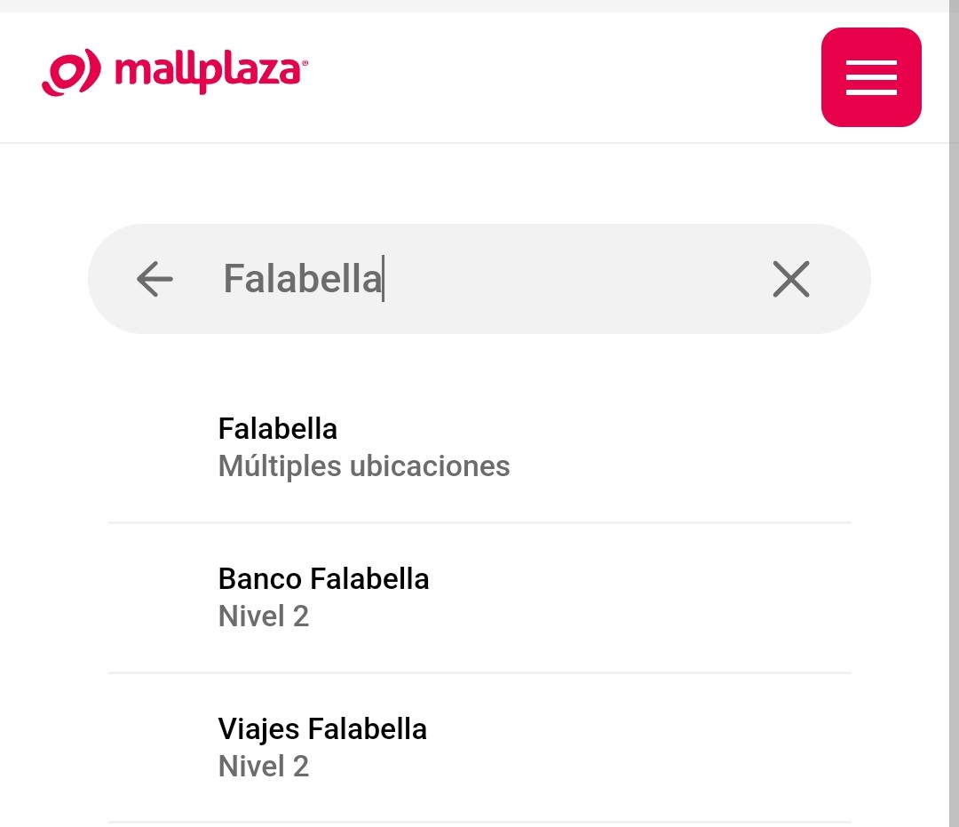Click the empty right side of search bar
This screenshot has height=827, width=959.
pos(575,279)
